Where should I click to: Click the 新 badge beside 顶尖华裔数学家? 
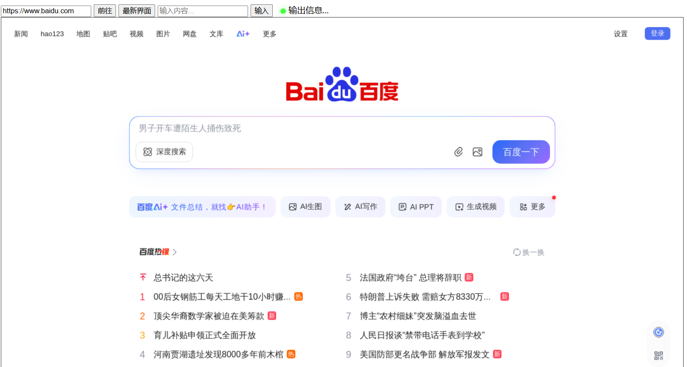[x=272, y=316]
